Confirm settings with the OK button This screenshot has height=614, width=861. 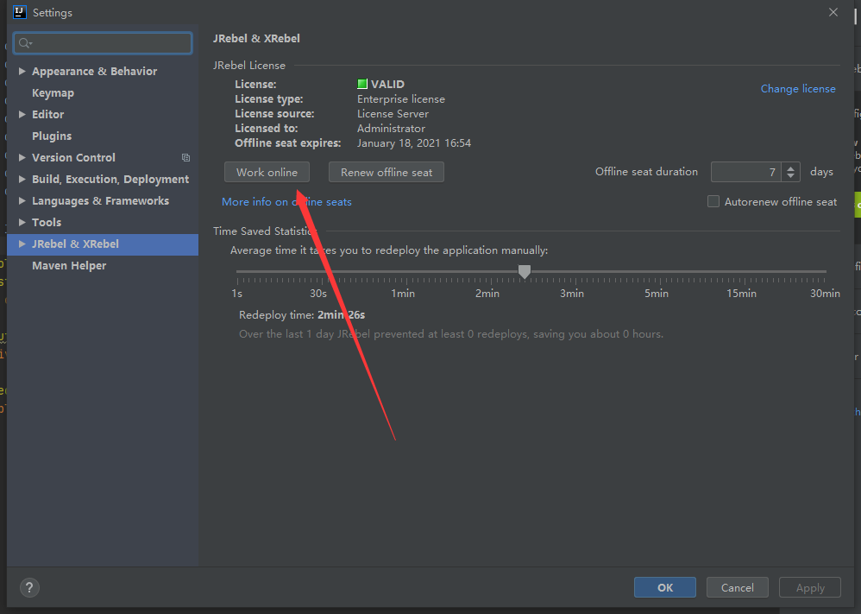[x=665, y=587]
